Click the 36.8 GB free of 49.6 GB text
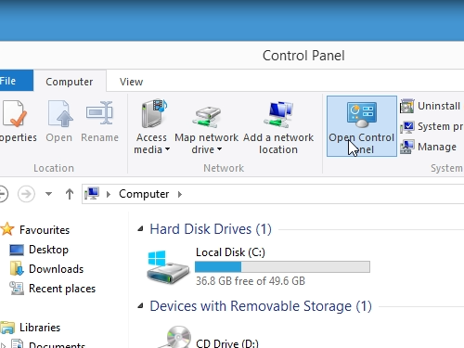The image size is (464, 348). (x=251, y=281)
